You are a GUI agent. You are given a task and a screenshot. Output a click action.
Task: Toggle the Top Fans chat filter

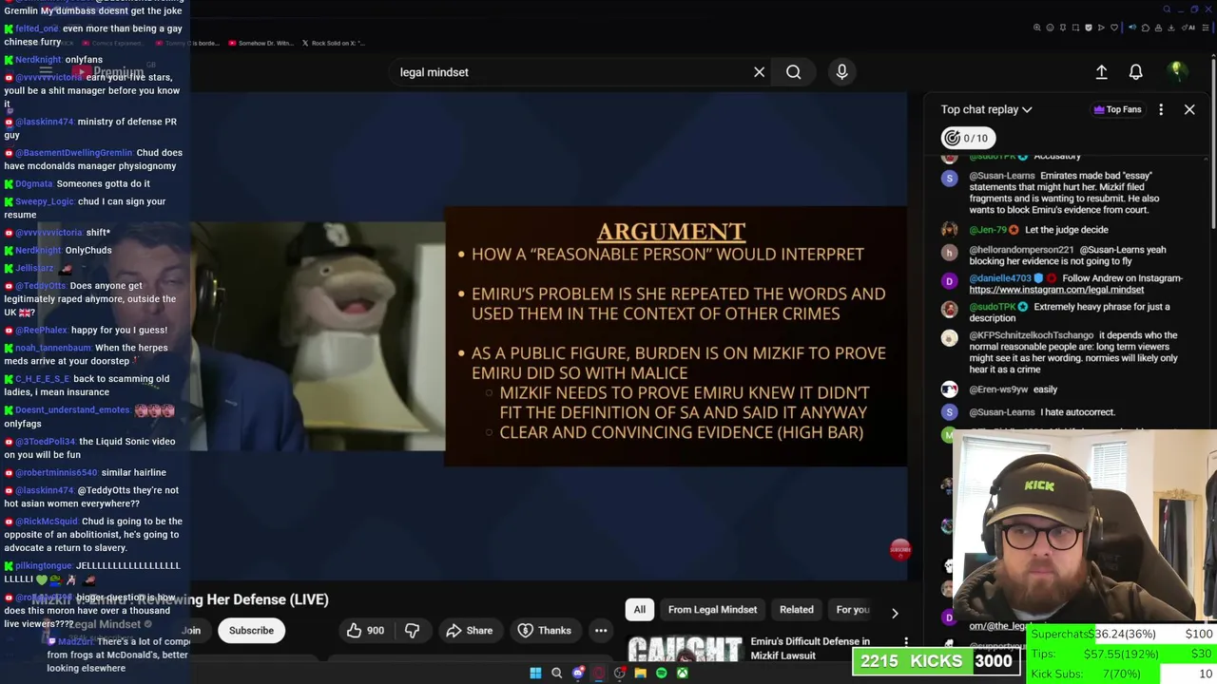click(x=1117, y=109)
